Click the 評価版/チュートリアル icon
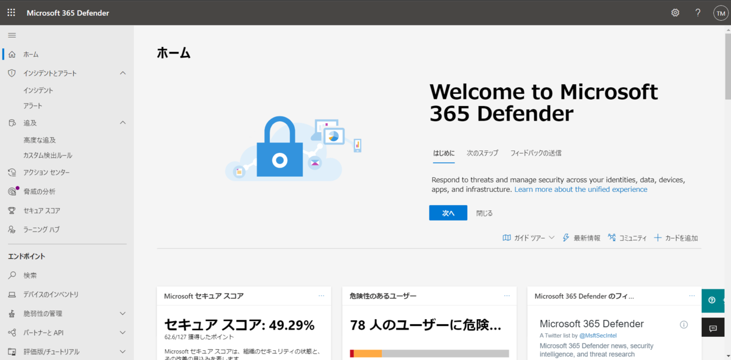731x360 pixels. [12, 351]
